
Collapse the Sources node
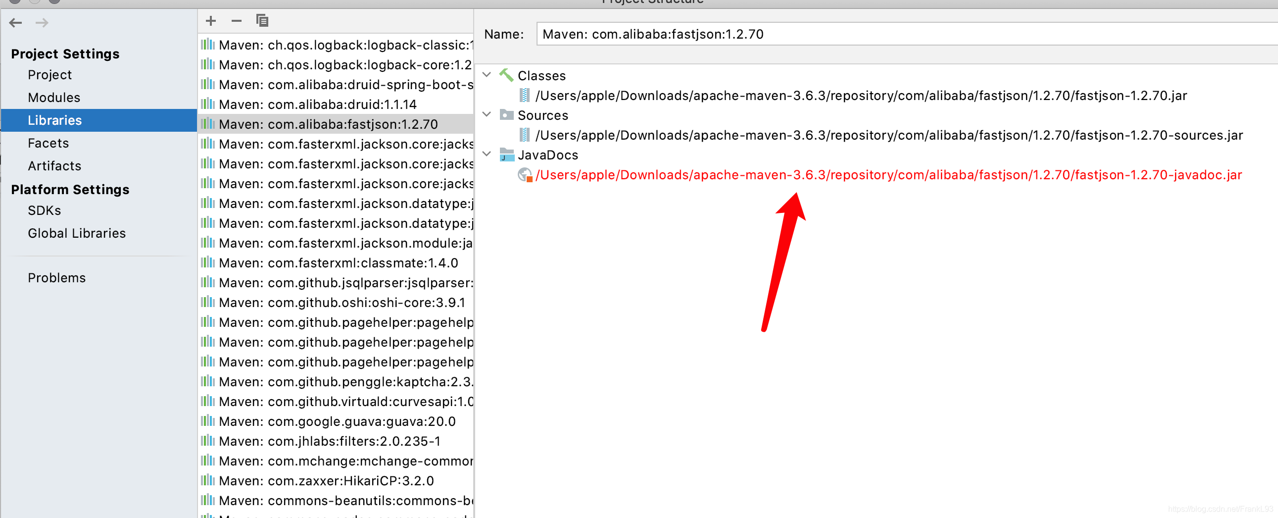487,114
